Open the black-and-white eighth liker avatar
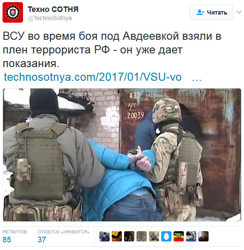Image resolution: width=244 pixels, height=250 pixels. [x=191, y=236]
